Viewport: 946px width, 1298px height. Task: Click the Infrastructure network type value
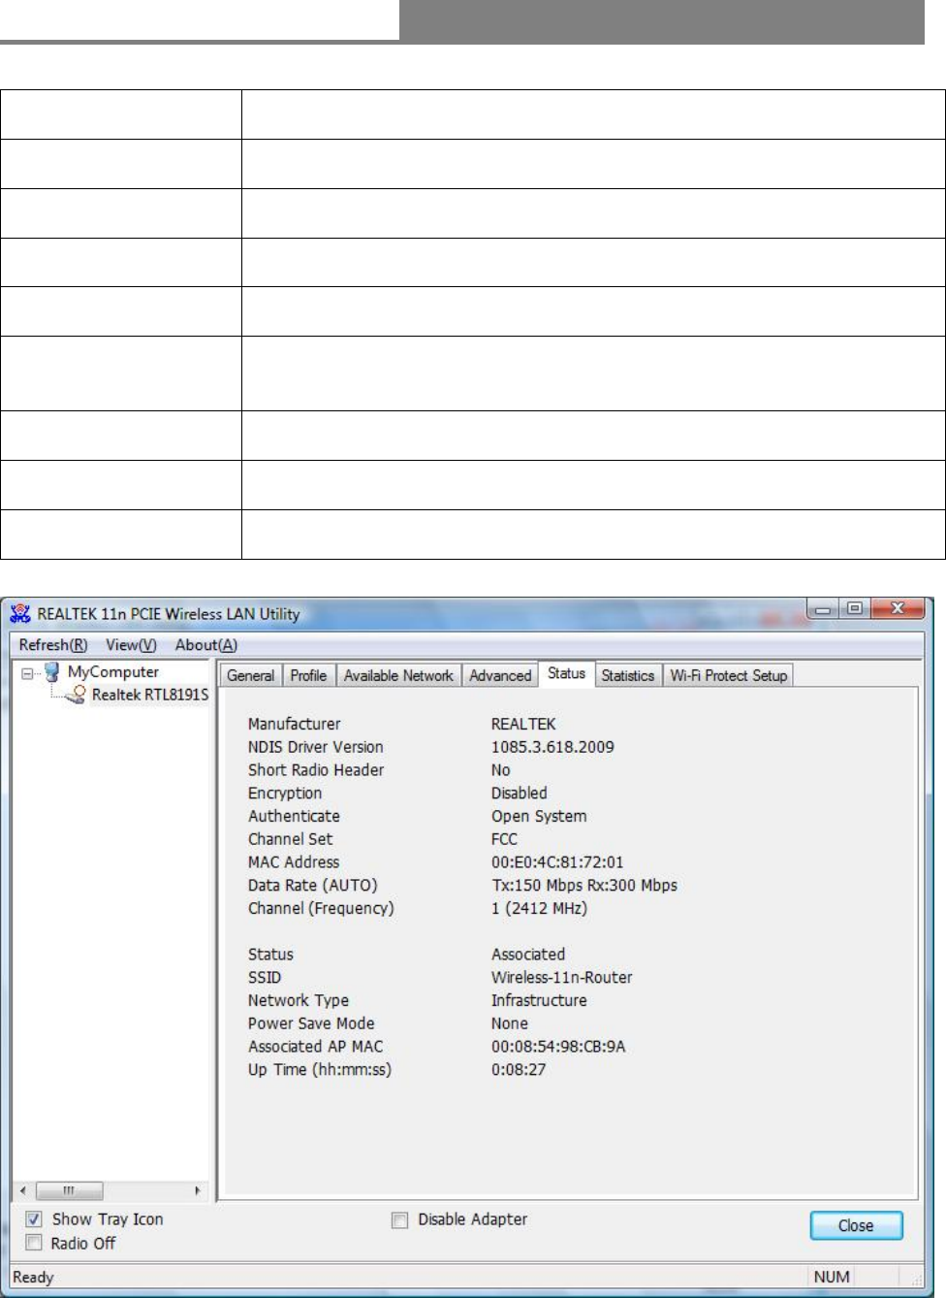tap(539, 1001)
